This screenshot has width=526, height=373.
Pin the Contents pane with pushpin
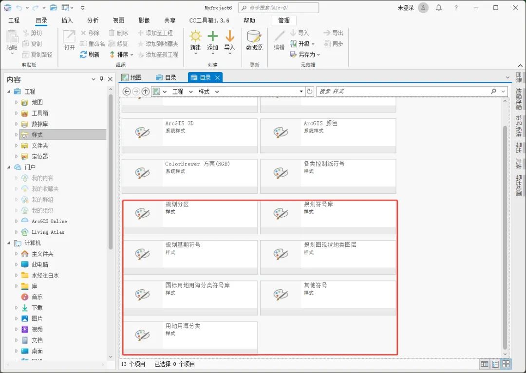click(102, 79)
